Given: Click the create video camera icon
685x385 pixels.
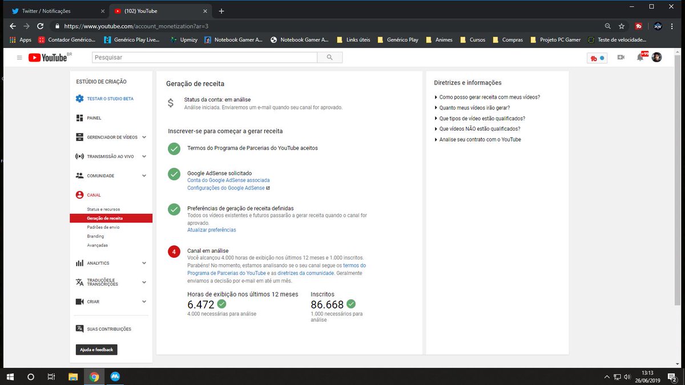Looking at the screenshot, I should pos(621,58).
